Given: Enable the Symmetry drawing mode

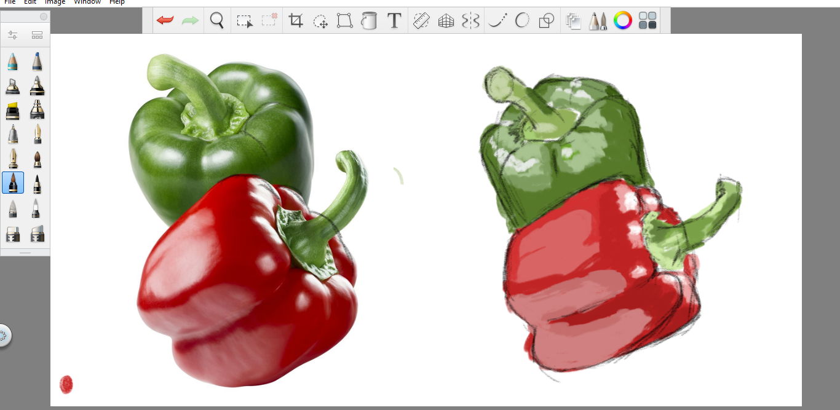Looking at the screenshot, I should (x=470, y=21).
